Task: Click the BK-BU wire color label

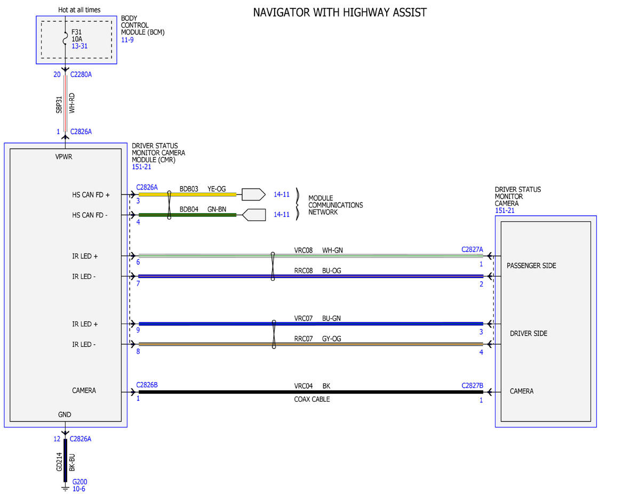Action: pyautogui.click(x=72, y=461)
